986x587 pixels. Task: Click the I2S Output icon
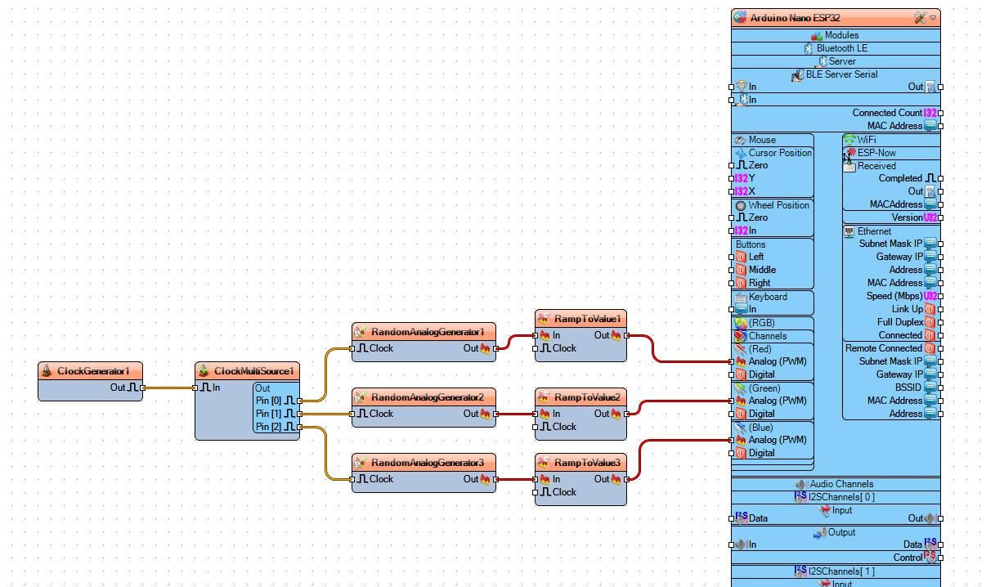(x=820, y=532)
